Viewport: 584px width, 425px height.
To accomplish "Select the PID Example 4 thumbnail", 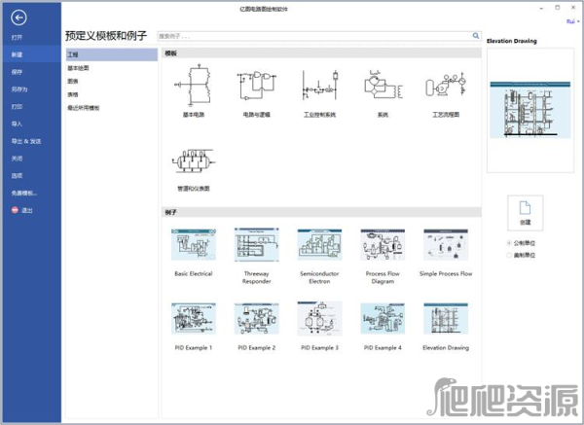I will pos(383,319).
